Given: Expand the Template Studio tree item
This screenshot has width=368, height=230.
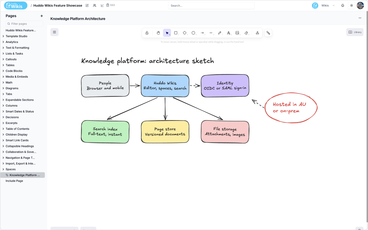Looking at the screenshot, I should pyautogui.click(x=3, y=36).
